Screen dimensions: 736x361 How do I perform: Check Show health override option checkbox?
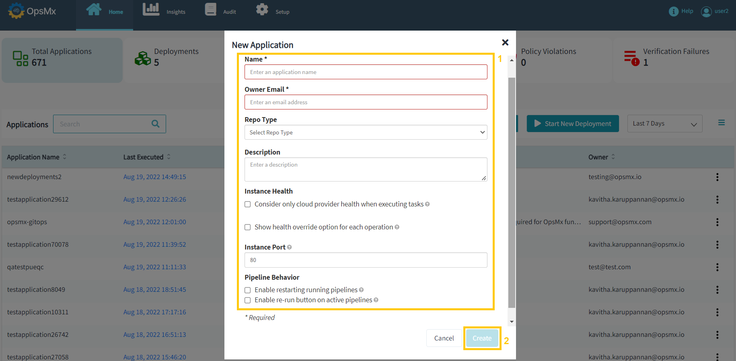click(248, 227)
